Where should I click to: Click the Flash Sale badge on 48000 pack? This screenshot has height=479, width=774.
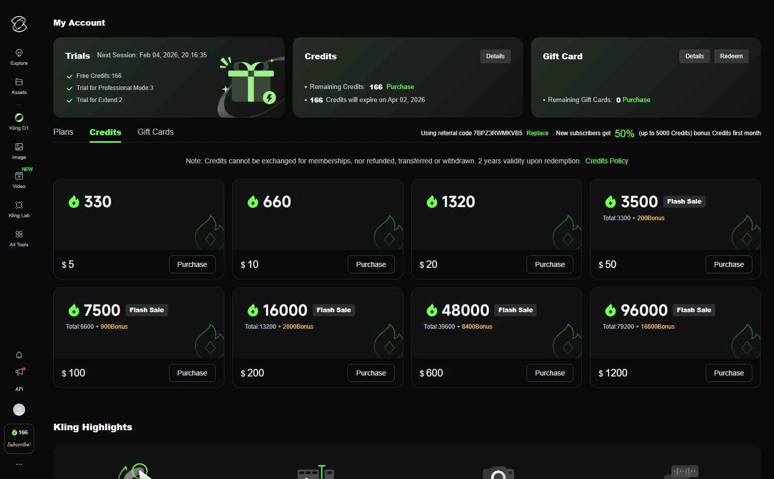pyautogui.click(x=515, y=310)
